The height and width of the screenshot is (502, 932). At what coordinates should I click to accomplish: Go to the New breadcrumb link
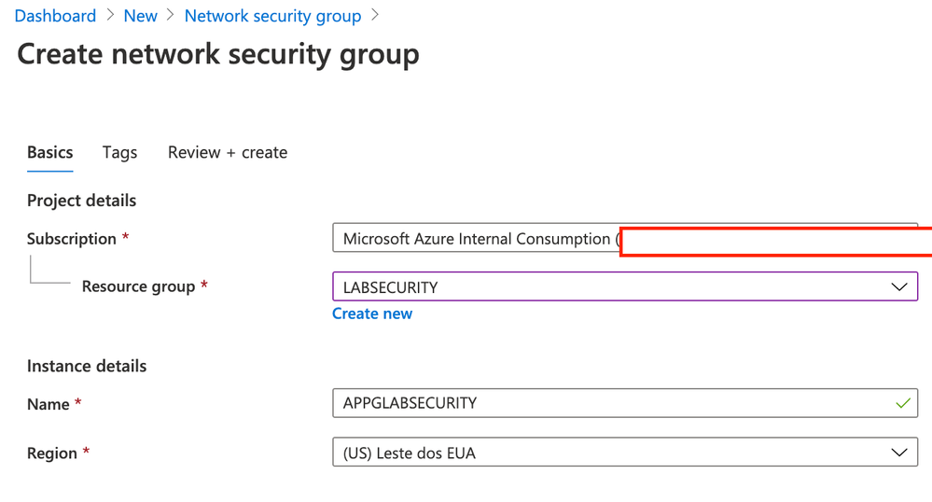point(141,16)
